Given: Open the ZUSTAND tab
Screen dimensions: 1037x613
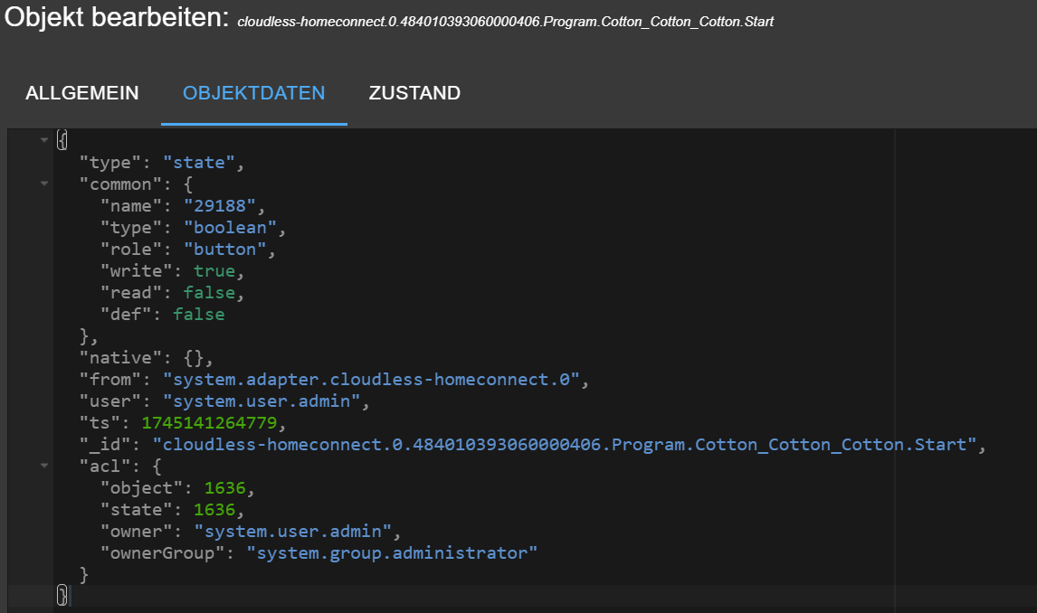Looking at the screenshot, I should pyautogui.click(x=414, y=93).
